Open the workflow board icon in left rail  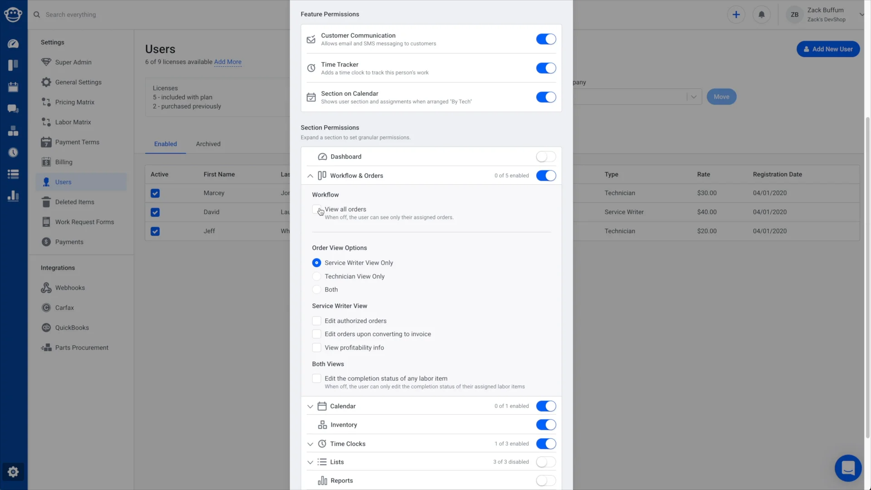point(13,65)
